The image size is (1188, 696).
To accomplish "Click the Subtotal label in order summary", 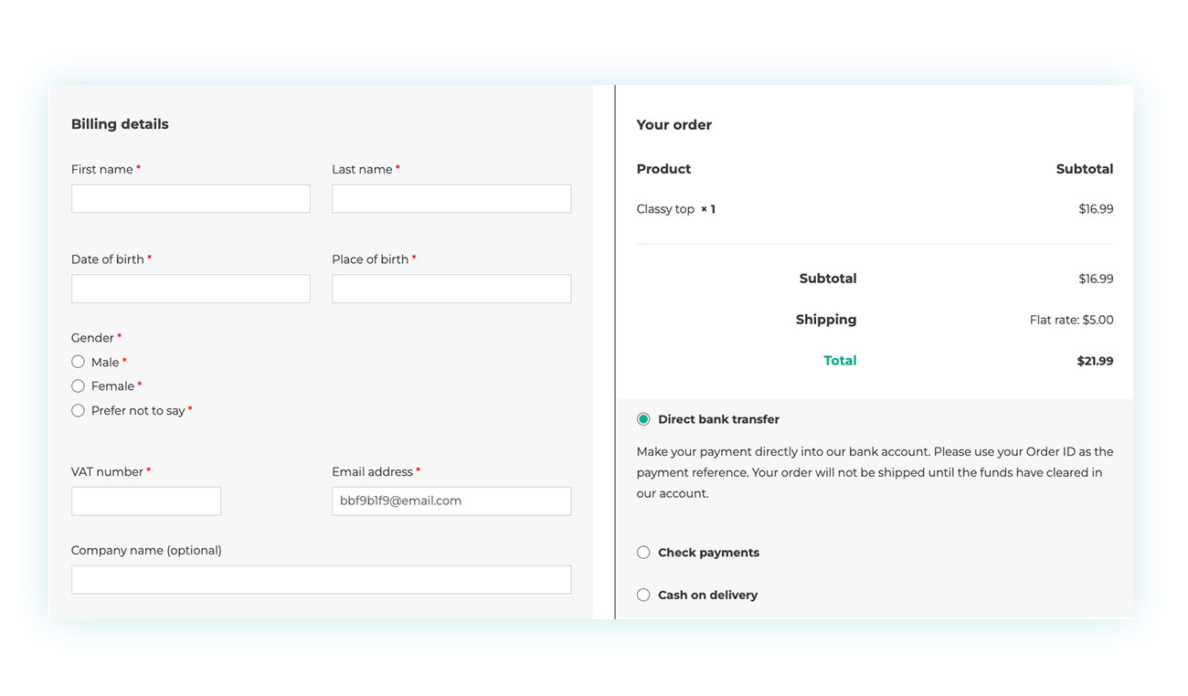I will click(828, 278).
